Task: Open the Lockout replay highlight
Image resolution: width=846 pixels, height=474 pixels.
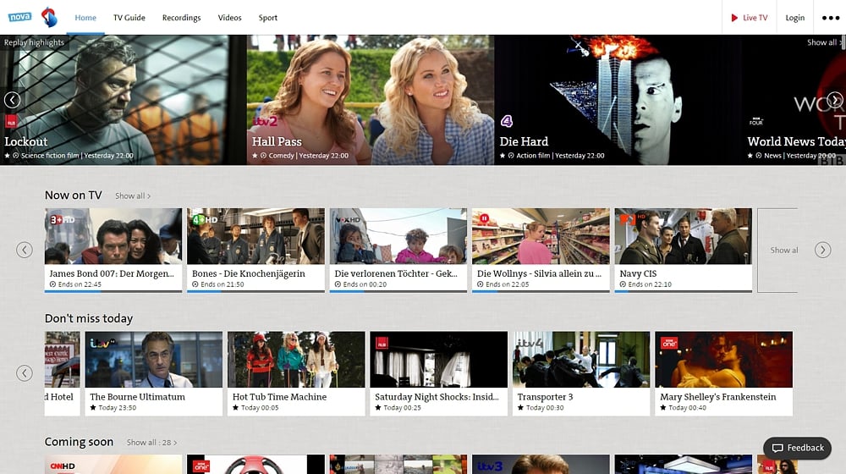Action: pos(123,100)
